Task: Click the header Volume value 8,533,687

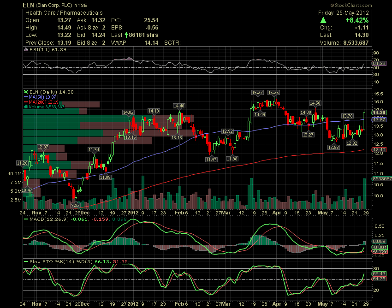Action: (x=356, y=43)
